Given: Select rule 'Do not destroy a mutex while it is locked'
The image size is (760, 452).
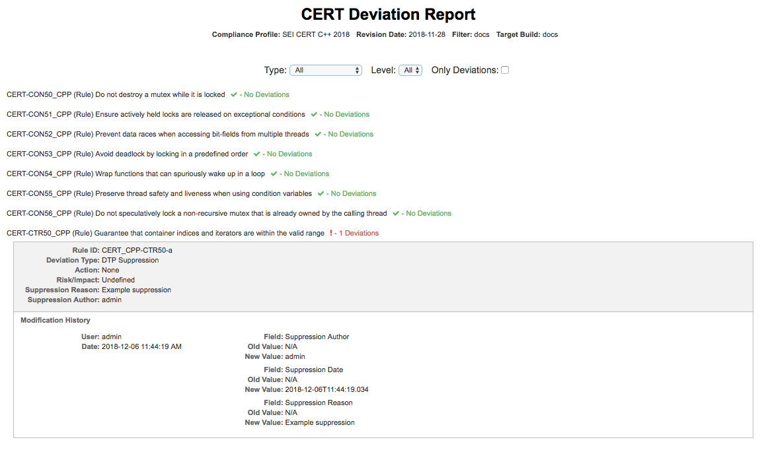Looking at the screenshot, I should tap(160, 95).
